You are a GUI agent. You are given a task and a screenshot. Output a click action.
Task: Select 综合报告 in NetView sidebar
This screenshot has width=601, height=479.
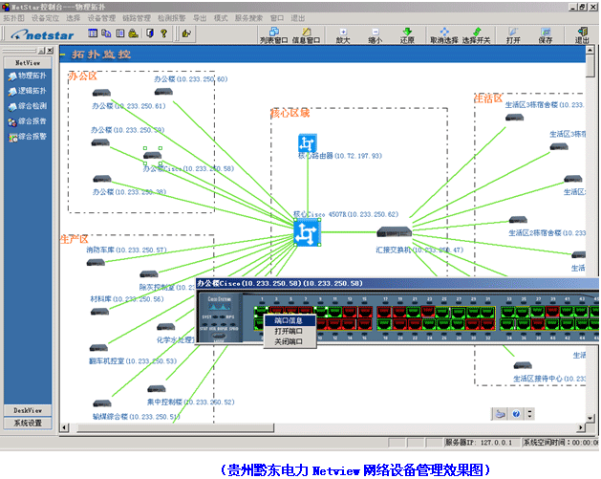28,121
